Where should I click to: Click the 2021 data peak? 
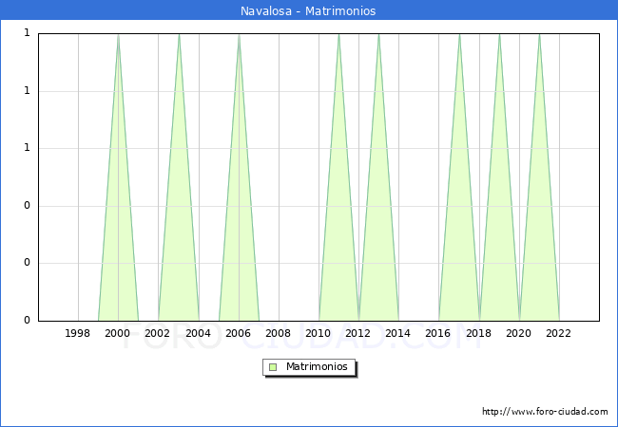(x=539, y=36)
